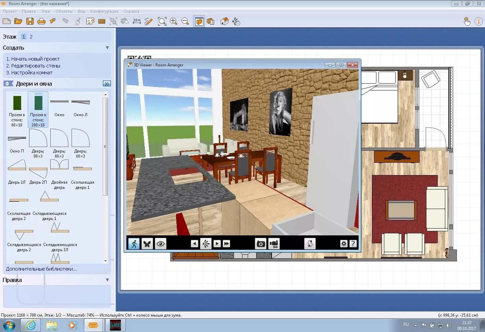Click previous view arrow in 3D Viewer

195,244
